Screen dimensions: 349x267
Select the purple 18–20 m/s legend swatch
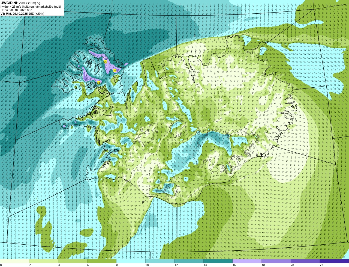276,261
